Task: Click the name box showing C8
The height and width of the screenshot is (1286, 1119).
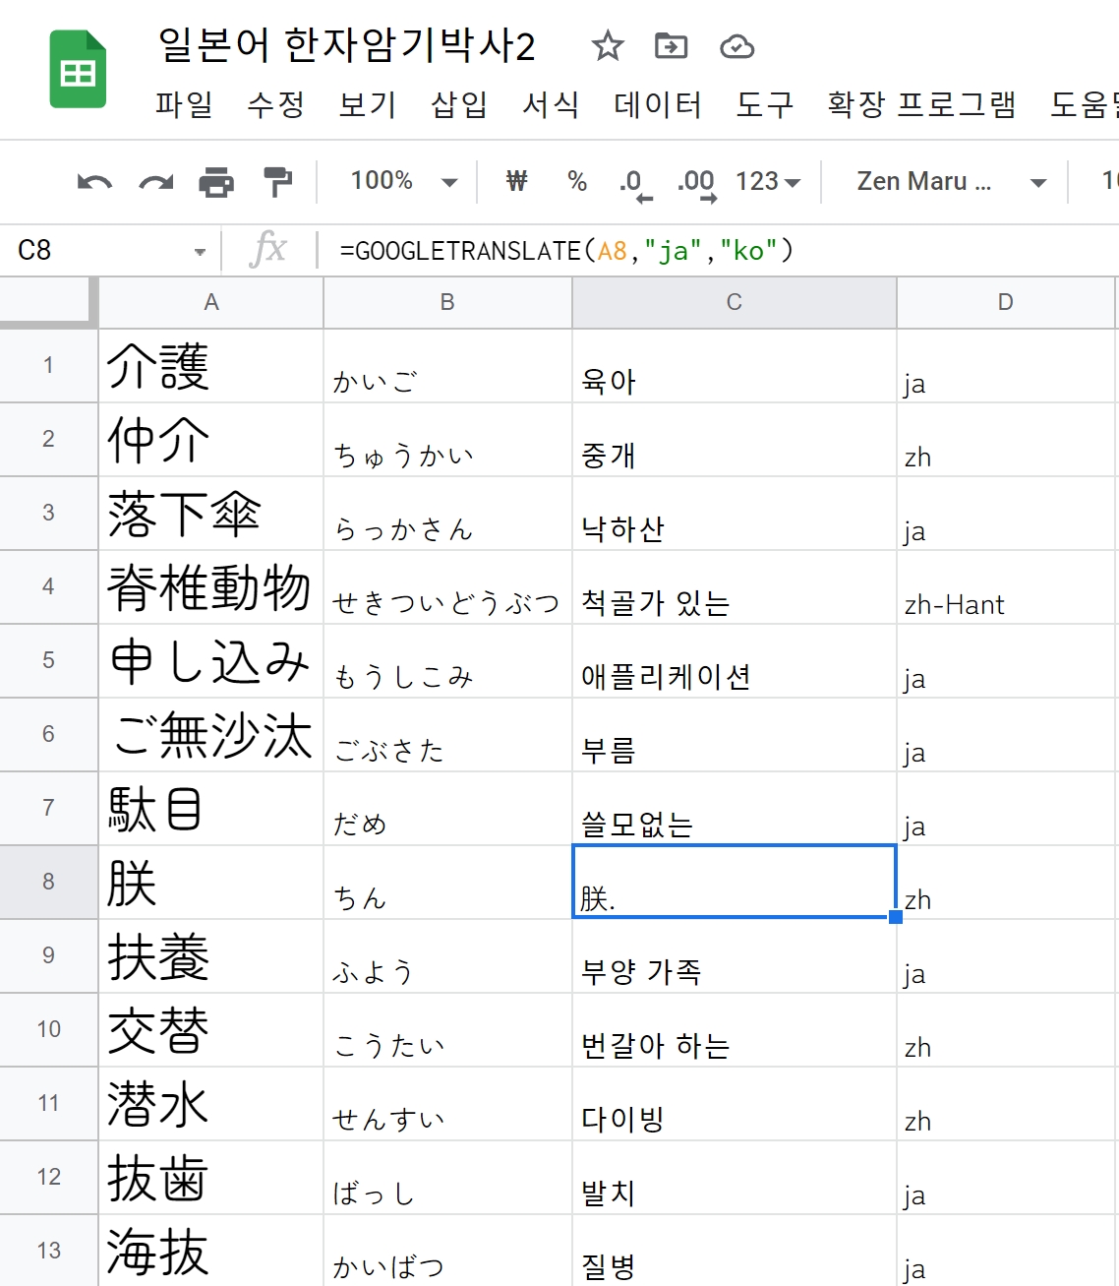Action: pos(108,251)
